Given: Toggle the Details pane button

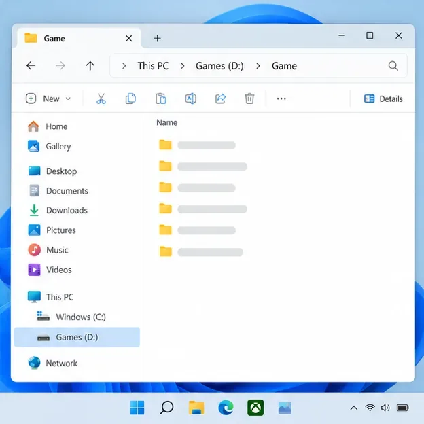Looking at the screenshot, I should 383,99.
